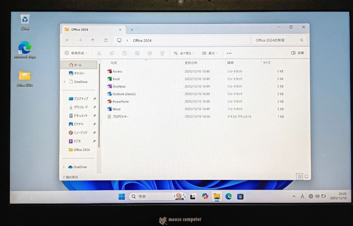The width and height of the screenshot is (353, 226).
Task: Add a new tab with plus button
Action: click(132, 30)
